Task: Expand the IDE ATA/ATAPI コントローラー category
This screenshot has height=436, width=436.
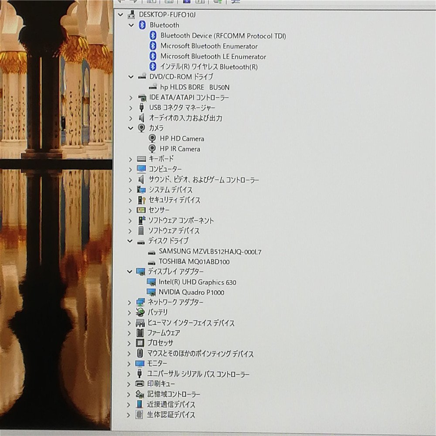Action: tap(131, 98)
